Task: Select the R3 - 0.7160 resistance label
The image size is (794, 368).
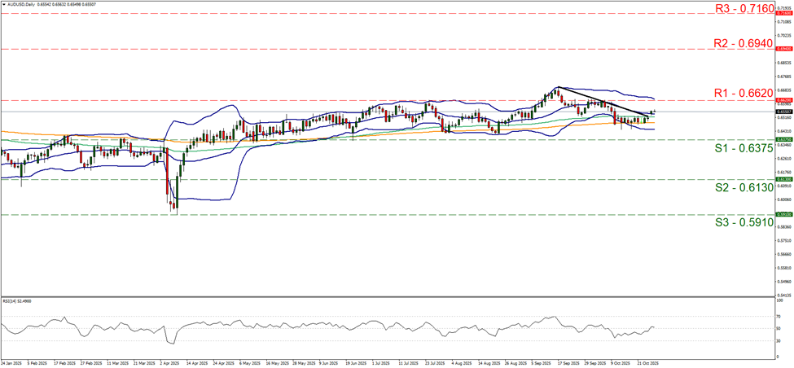Action: 742,7
